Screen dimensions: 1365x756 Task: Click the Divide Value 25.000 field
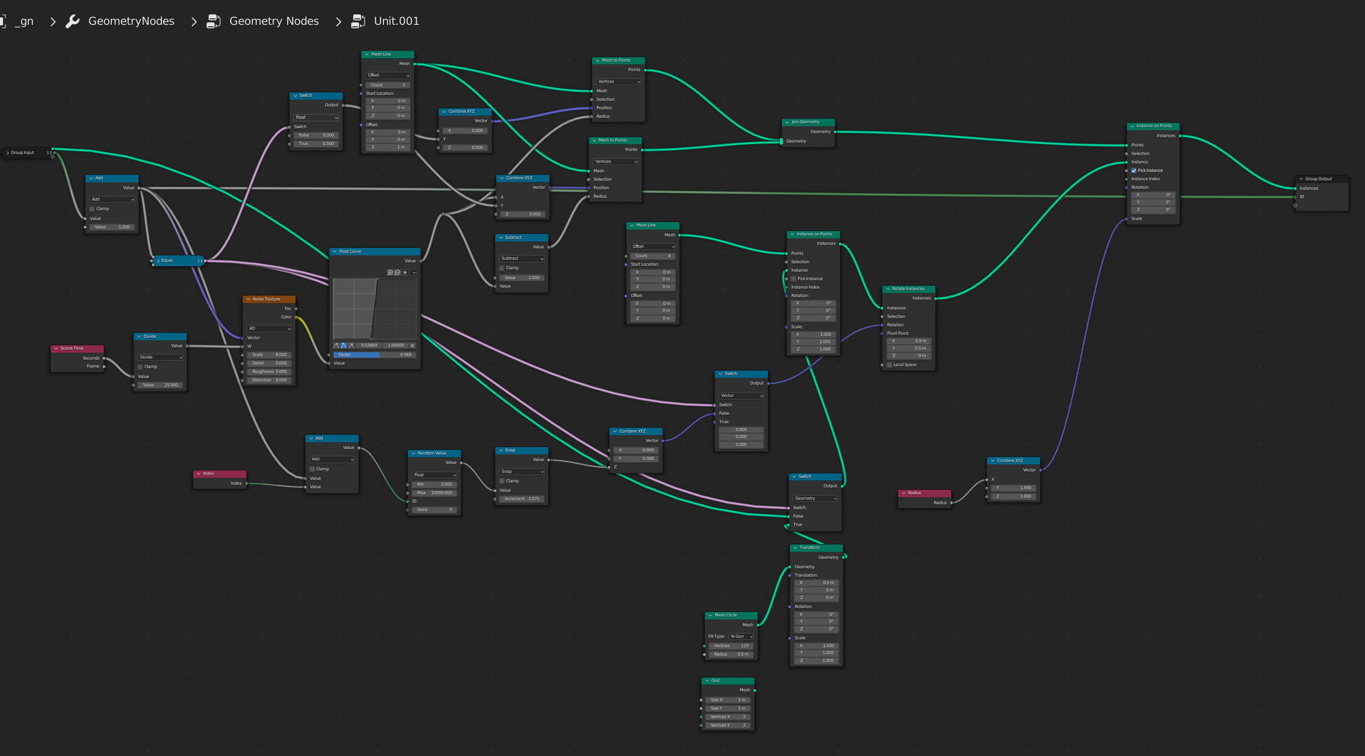click(x=160, y=385)
